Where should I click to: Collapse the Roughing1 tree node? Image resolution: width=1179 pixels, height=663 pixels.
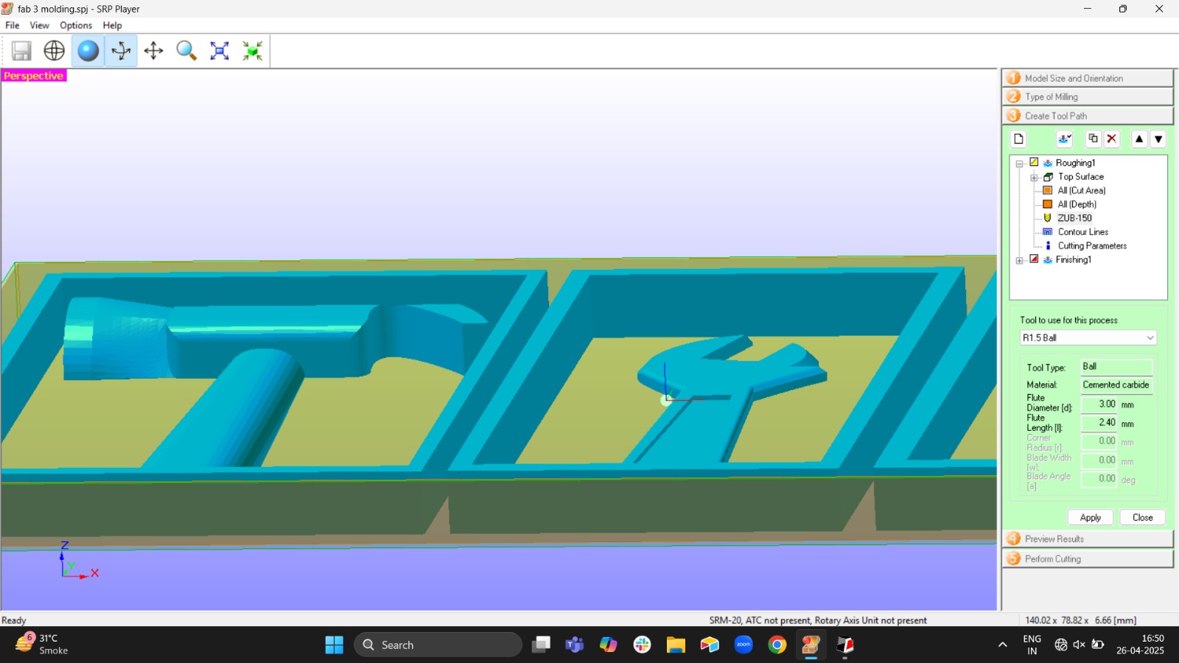(x=1020, y=164)
